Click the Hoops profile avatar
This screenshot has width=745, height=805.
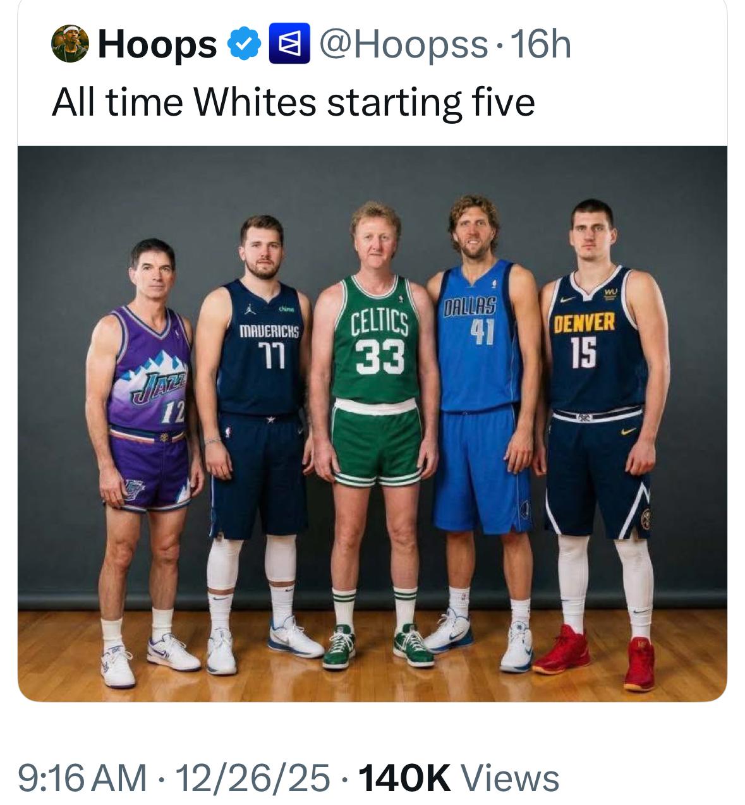(x=70, y=44)
